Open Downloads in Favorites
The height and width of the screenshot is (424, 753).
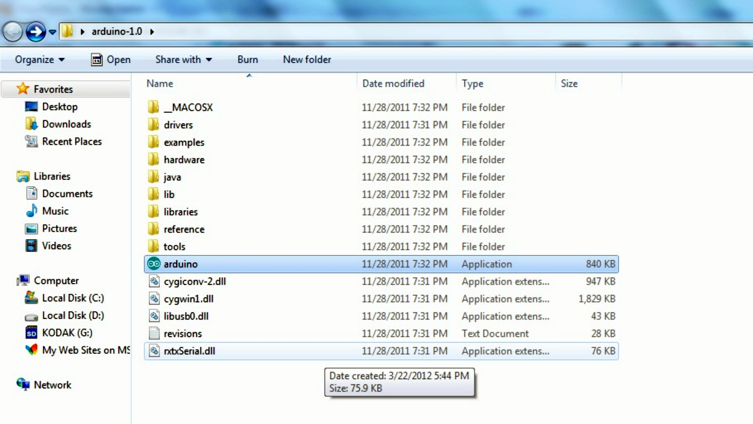point(58,124)
